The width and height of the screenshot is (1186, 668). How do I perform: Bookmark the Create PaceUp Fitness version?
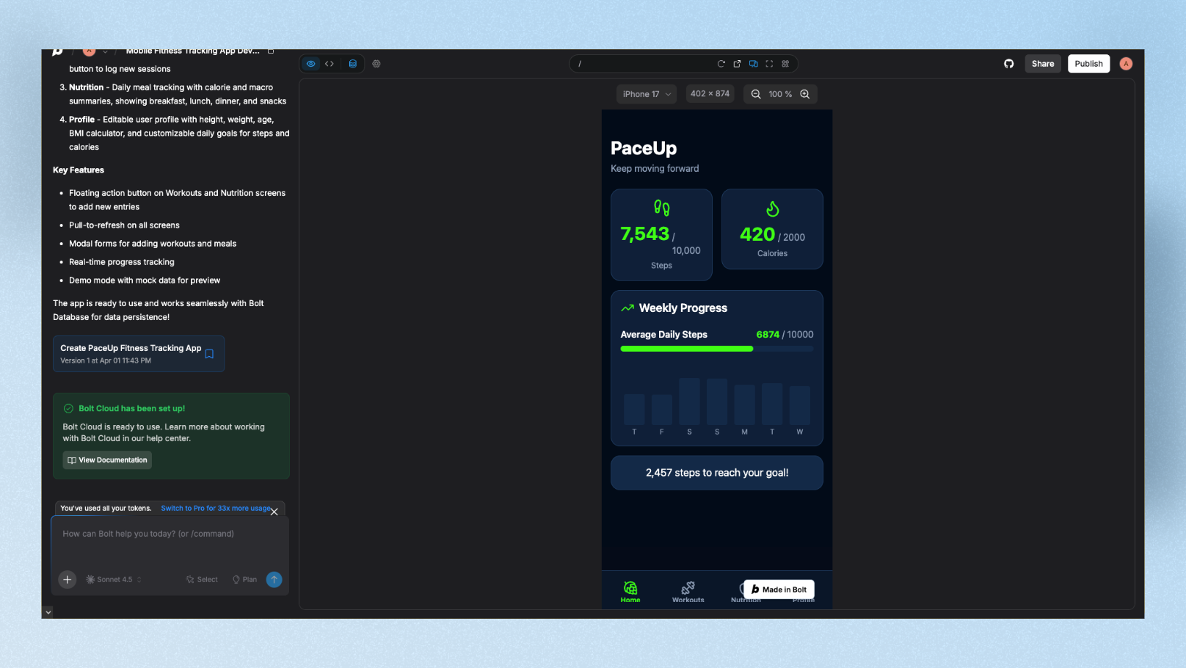coord(209,354)
